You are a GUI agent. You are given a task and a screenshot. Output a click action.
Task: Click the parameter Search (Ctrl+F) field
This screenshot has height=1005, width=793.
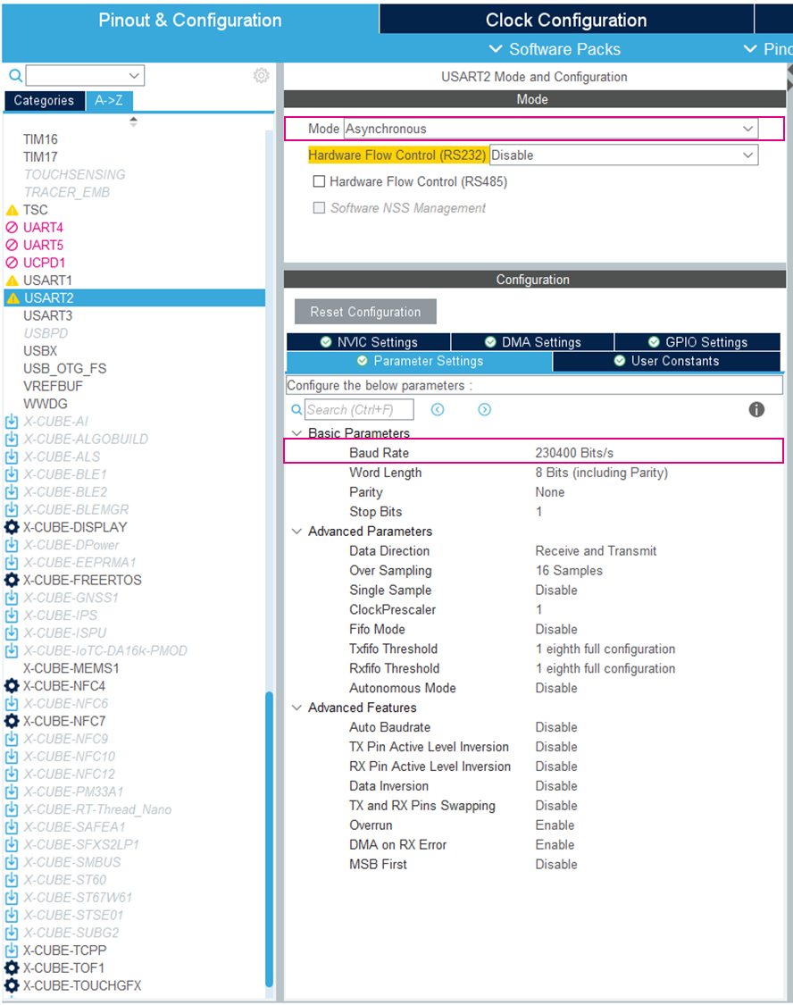(359, 409)
